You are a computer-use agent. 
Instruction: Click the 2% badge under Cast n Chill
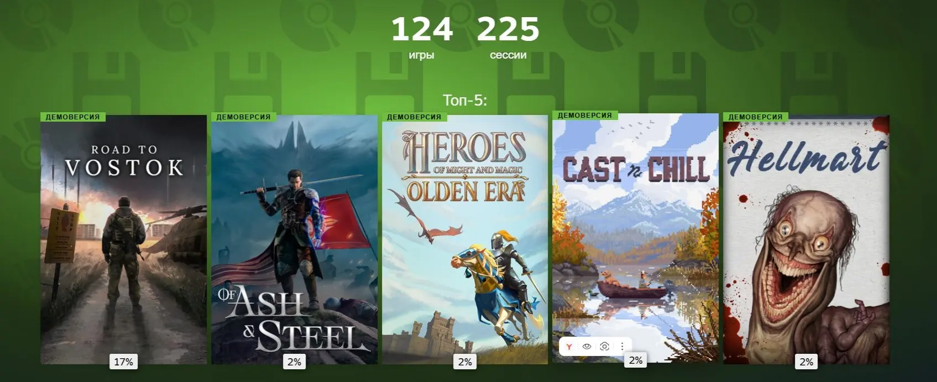[636, 360]
